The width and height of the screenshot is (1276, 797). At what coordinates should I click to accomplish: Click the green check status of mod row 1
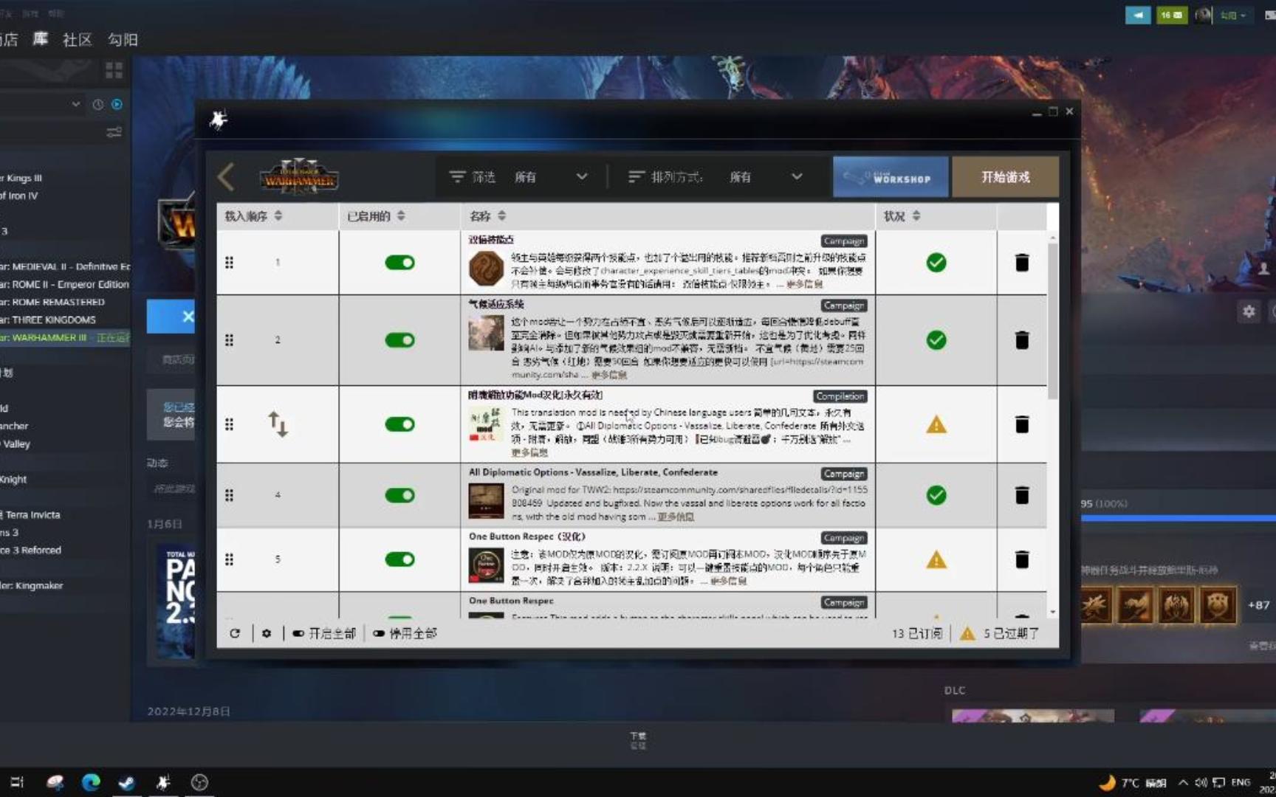coord(936,263)
